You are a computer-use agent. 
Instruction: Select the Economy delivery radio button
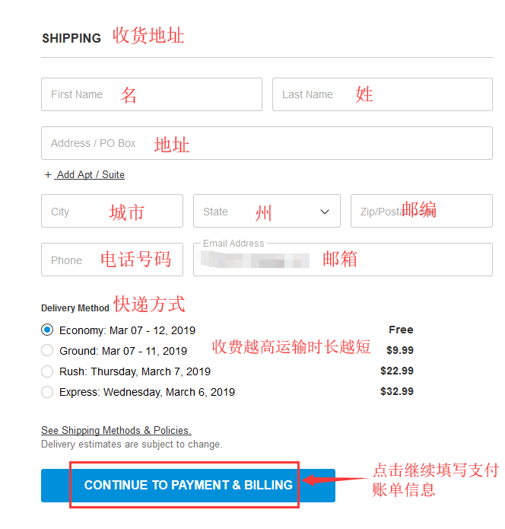click(47, 330)
